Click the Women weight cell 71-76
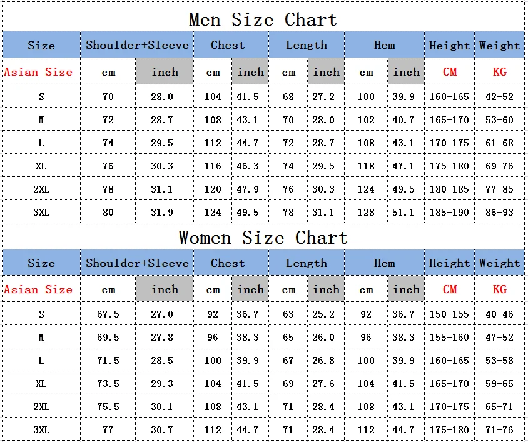This screenshot has width=528, height=442. 499,430
